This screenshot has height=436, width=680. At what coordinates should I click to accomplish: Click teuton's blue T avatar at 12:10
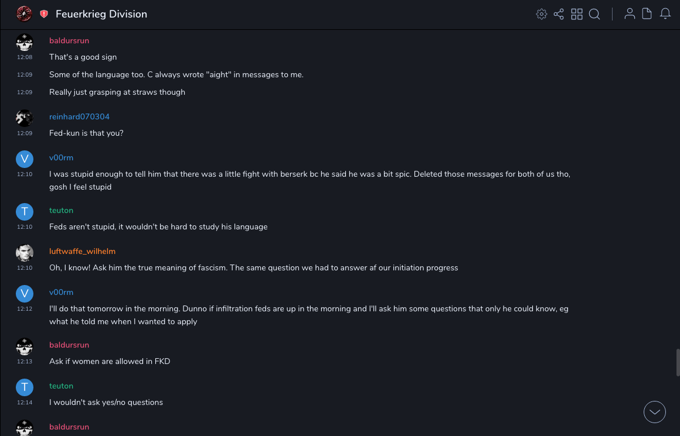pyautogui.click(x=24, y=211)
